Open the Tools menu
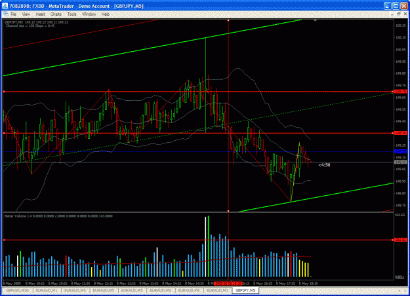This screenshot has width=410, height=296. (72, 14)
